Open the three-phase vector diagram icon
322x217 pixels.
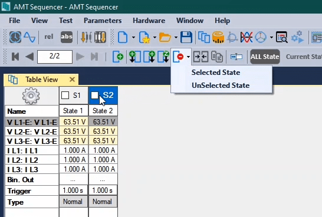point(261,37)
